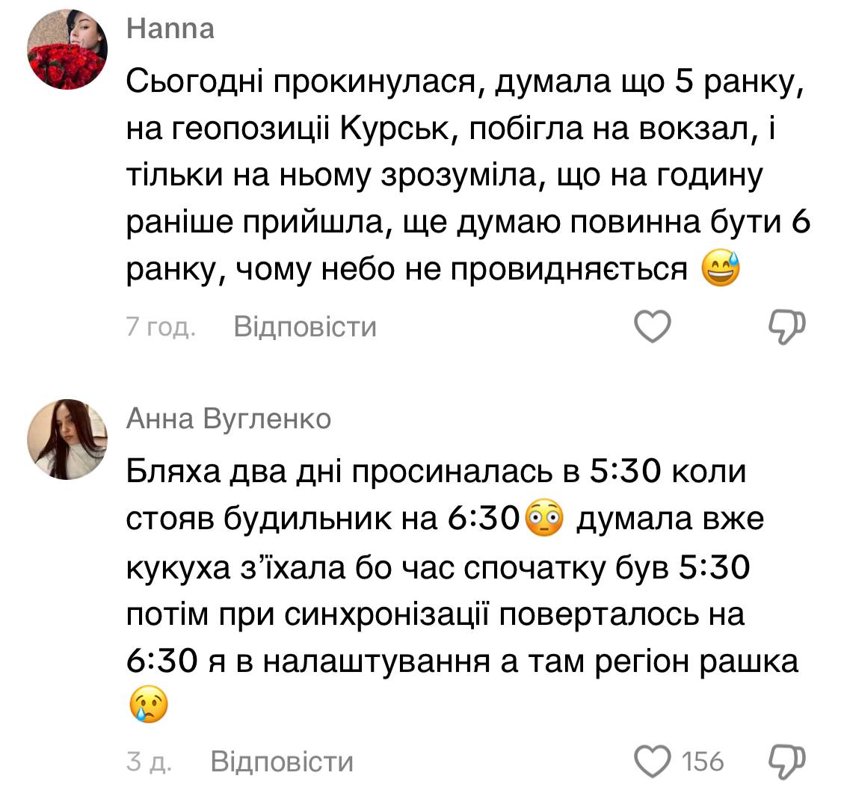Click the sweat-smile emoji in Hanna's comment
The height and width of the screenshot is (796, 841).
click(721, 270)
